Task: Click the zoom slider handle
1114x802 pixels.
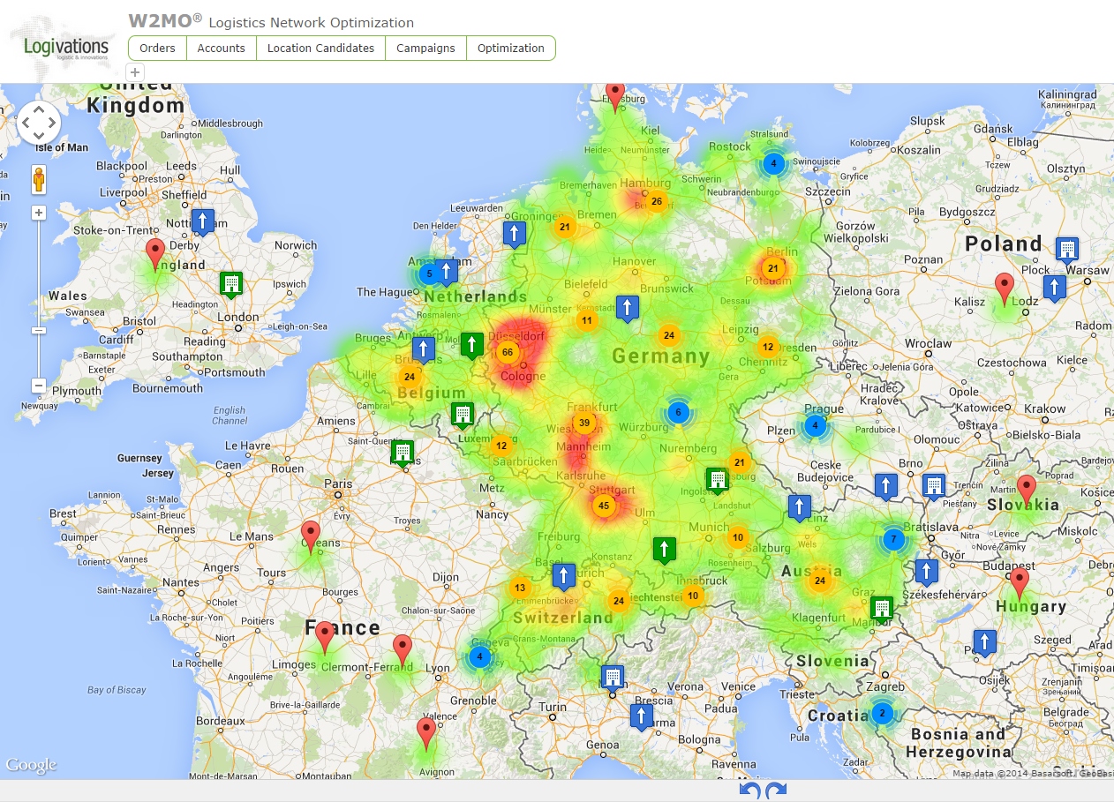Action: pyautogui.click(x=39, y=330)
